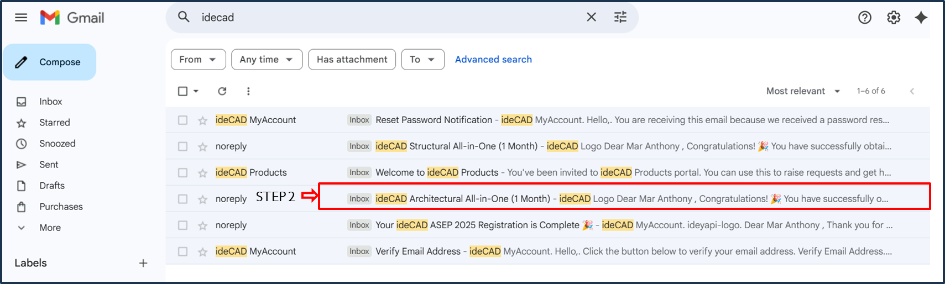The image size is (945, 284).
Task: Open the Any time filter dropdown
Action: [x=267, y=60]
